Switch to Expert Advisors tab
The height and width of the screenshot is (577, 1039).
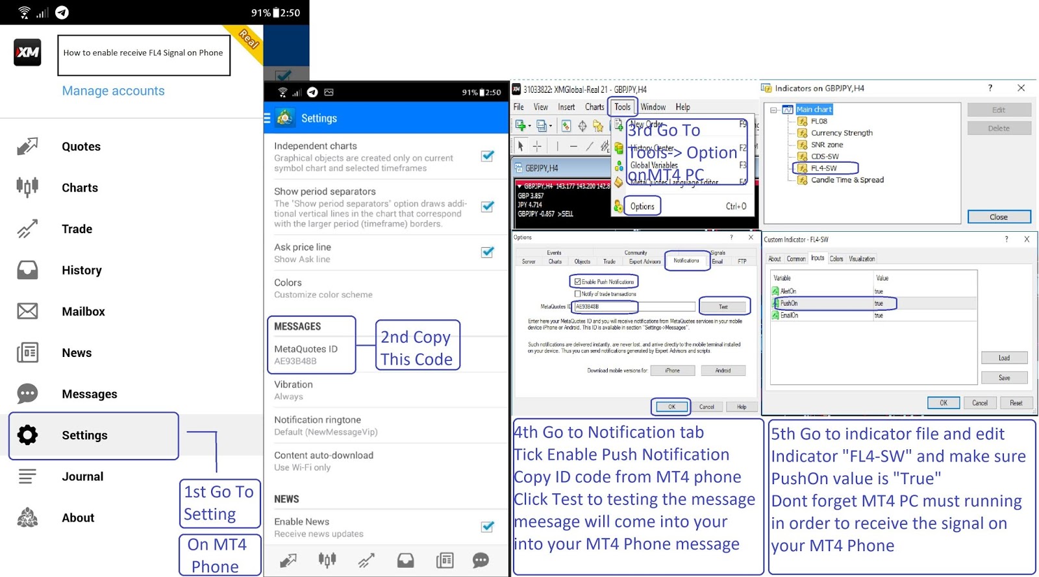pyautogui.click(x=644, y=262)
